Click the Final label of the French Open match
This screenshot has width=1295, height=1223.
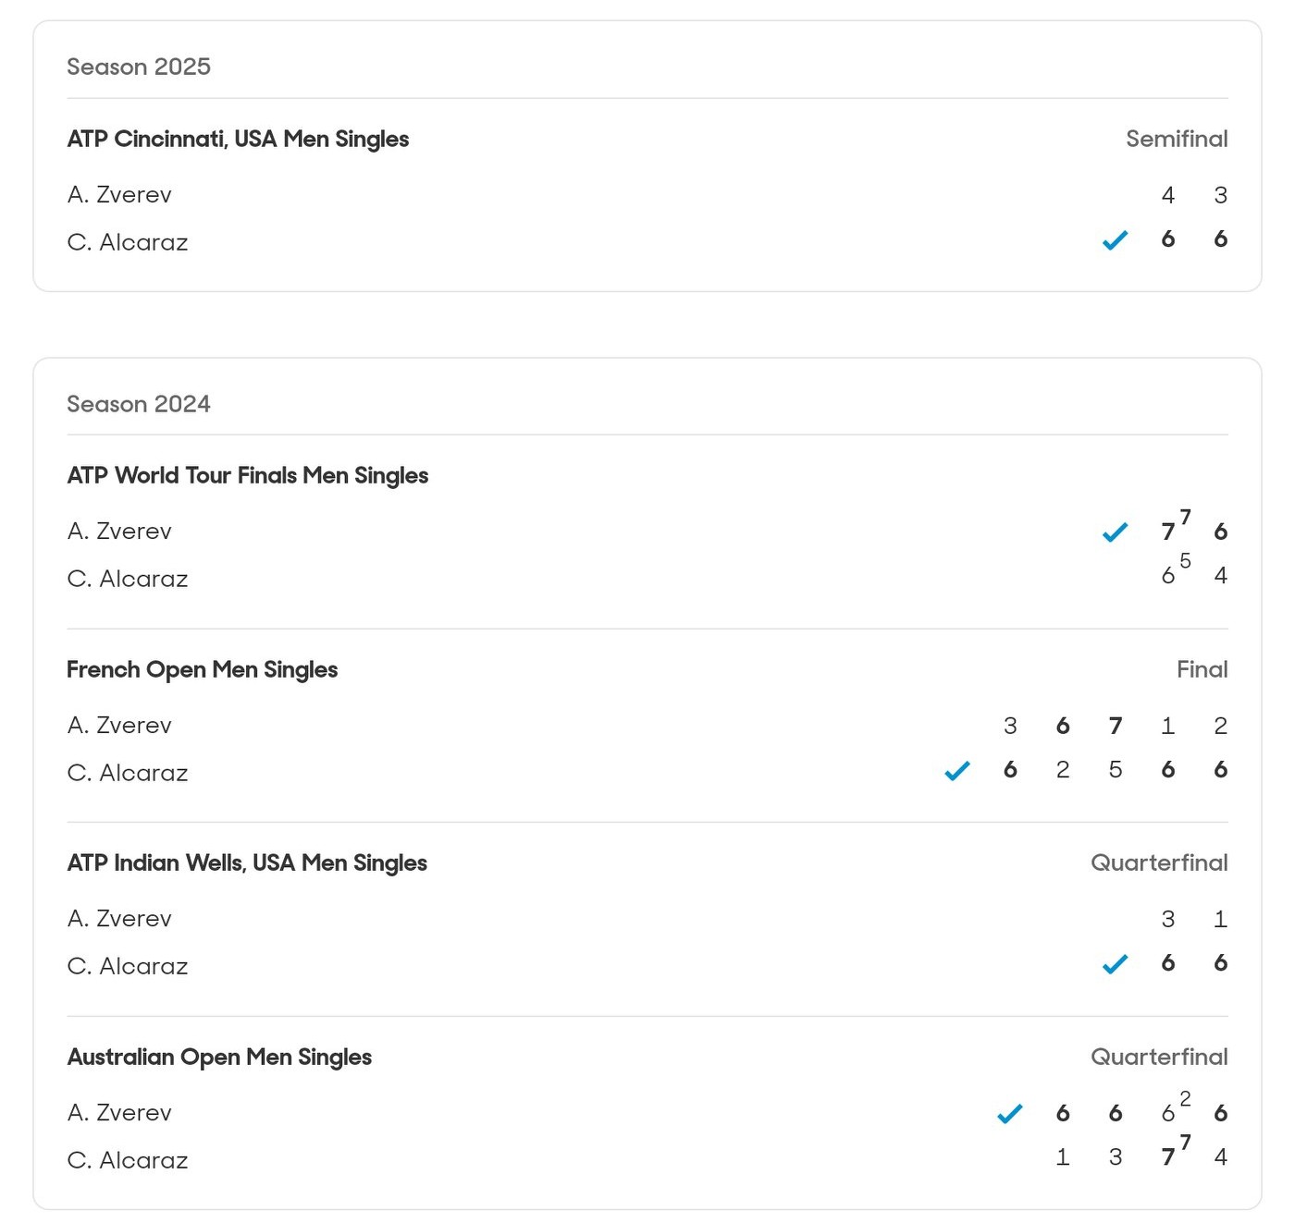click(x=1202, y=669)
